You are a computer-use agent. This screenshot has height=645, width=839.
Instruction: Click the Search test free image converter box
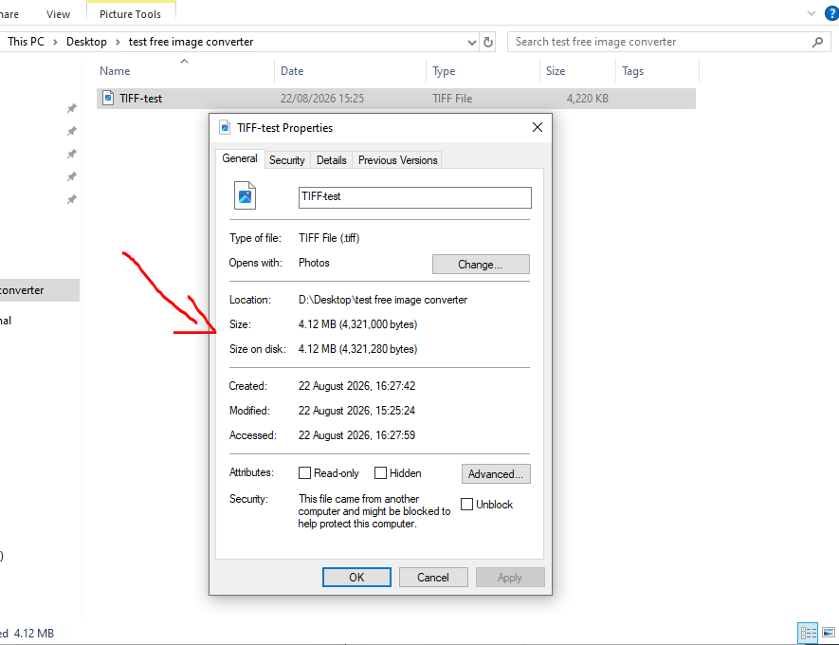tap(669, 42)
